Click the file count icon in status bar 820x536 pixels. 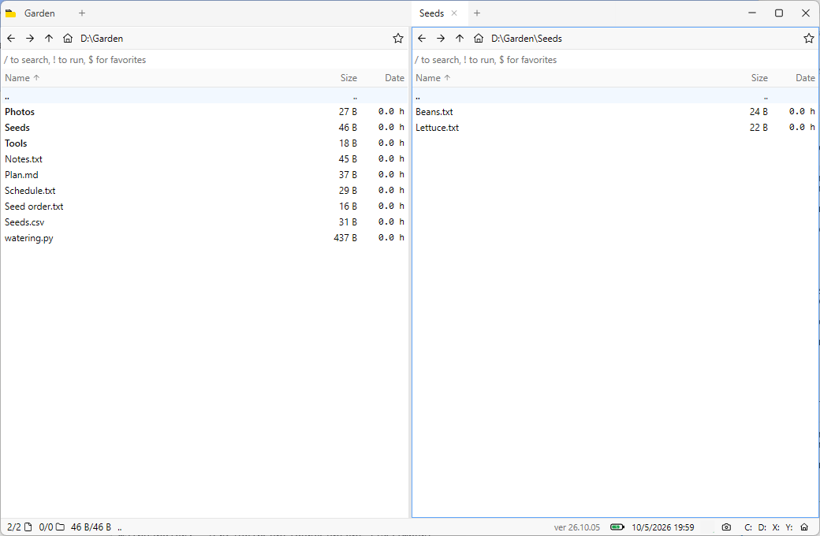pos(28,527)
